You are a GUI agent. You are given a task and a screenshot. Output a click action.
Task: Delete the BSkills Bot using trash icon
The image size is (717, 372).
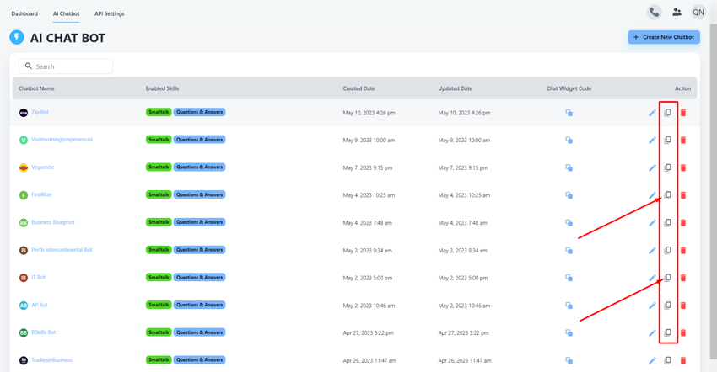pos(683,333)
